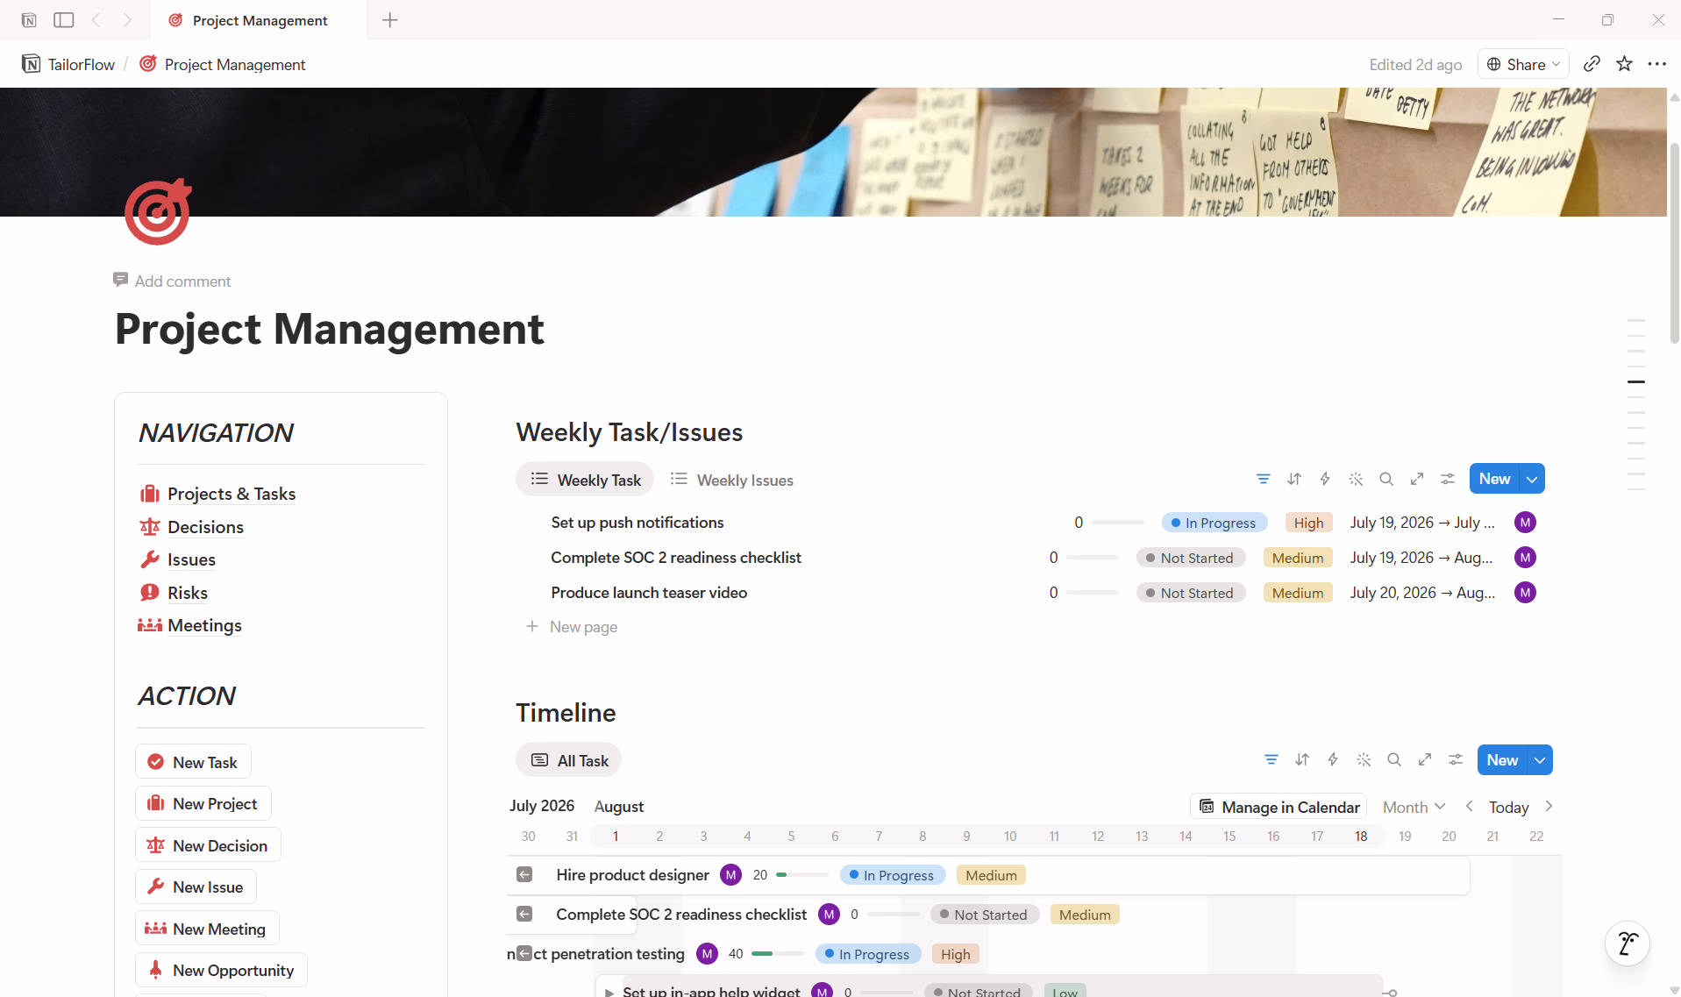Open Produce launch teaser video task
The width and height of the screenshot is (1681, 997).
(649, 593)
